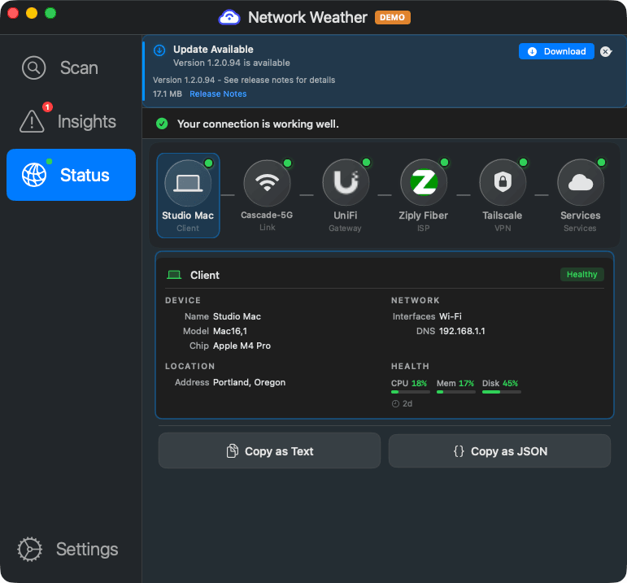Copy the status as Text
The image size is (627, 583).
click(269, 450)
